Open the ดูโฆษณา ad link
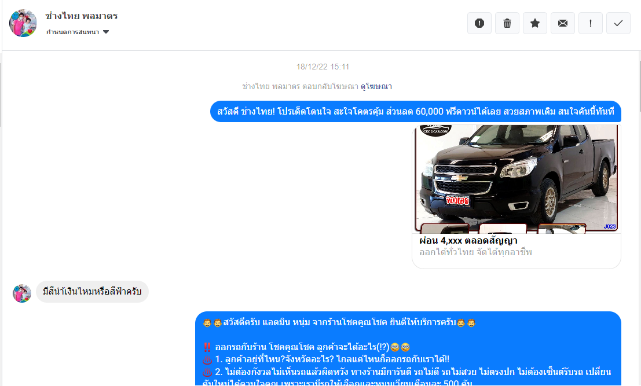Viewport: 641px width, 386px height. pyautogui.click(x=376, y=86)
